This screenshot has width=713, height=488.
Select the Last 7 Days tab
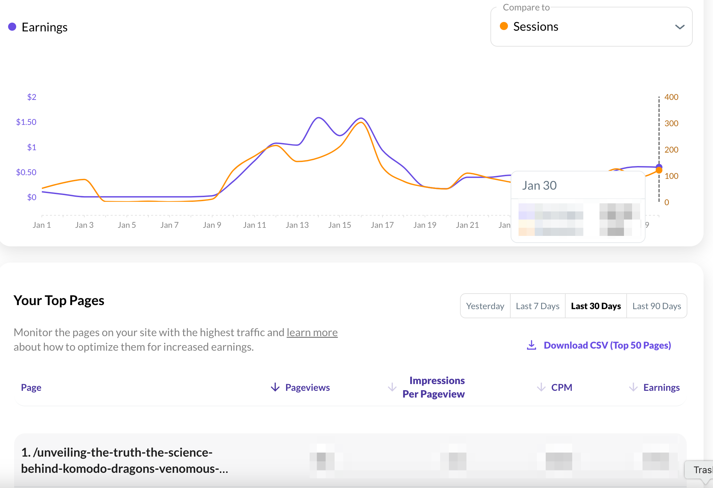coord(538,306)
